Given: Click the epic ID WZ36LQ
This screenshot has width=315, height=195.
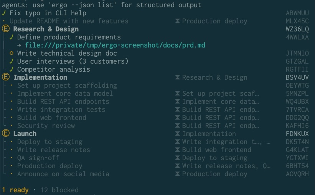Looking at the screenshot, I should (x=297, y=29).
